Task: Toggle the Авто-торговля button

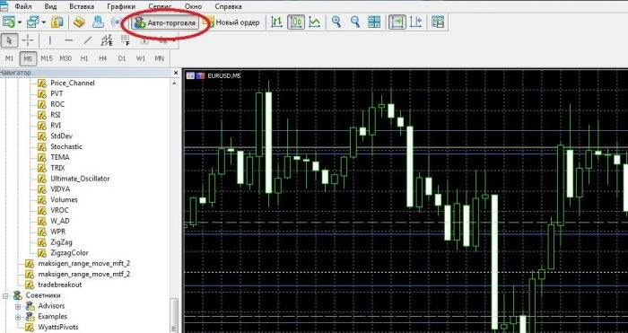Action: pos(165,22)
